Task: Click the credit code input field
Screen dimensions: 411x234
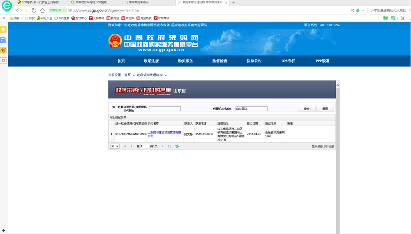Action: tap(165, 109)
